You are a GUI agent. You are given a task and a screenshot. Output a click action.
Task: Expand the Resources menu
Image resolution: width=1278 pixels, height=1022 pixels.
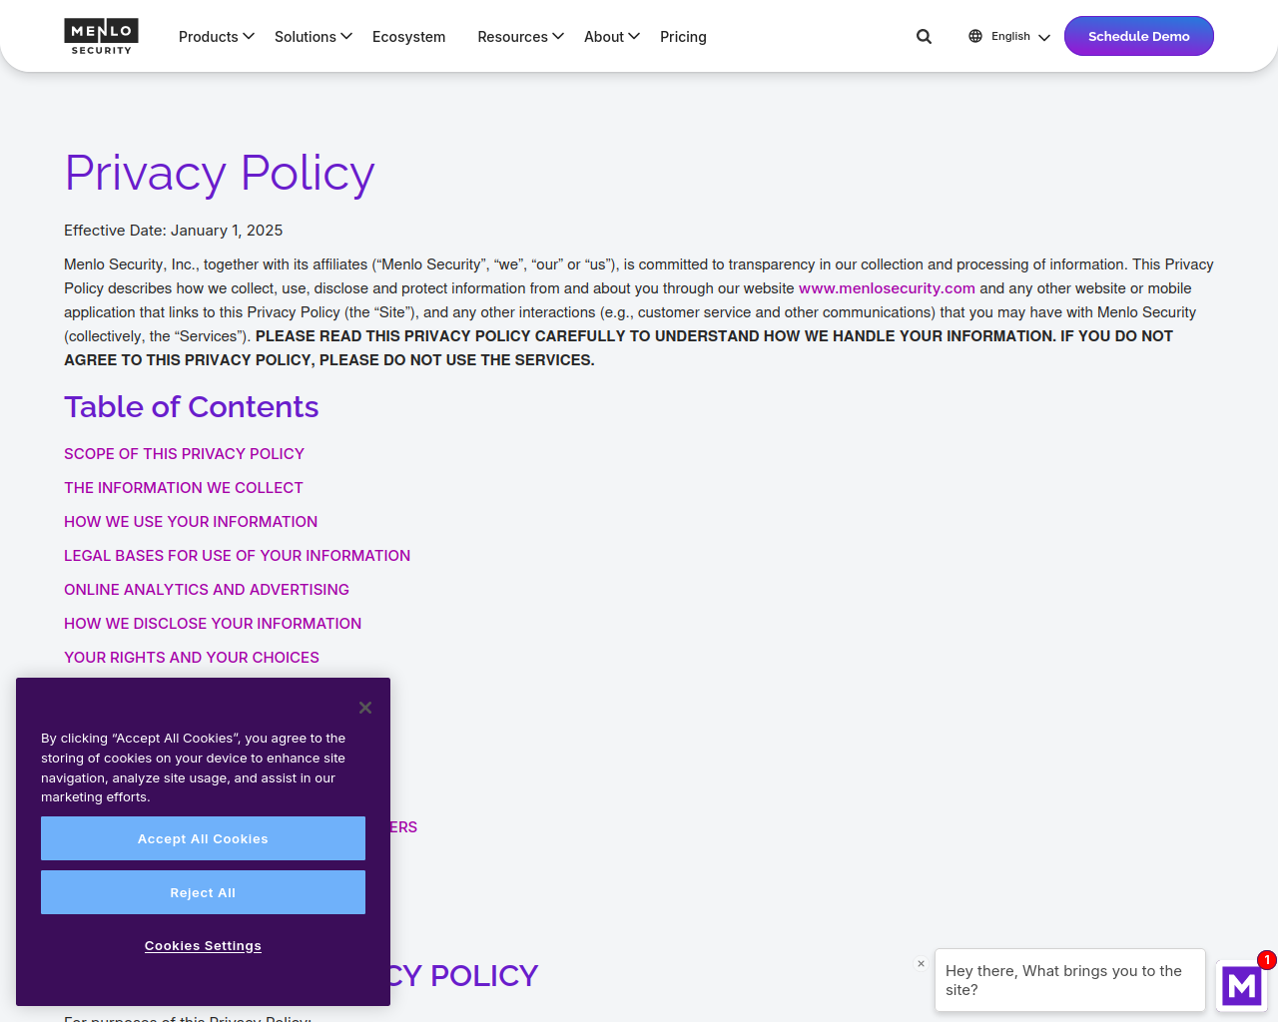pos(521,37)
